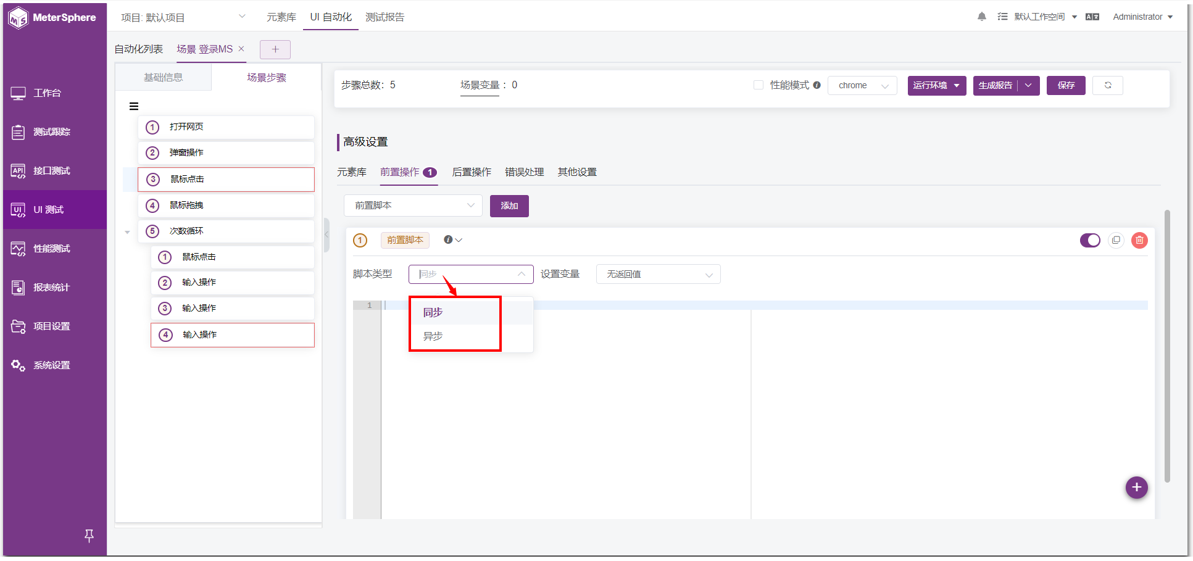
Task: Open 系统设置 in the sidebar
Action: tap(54, 365)
